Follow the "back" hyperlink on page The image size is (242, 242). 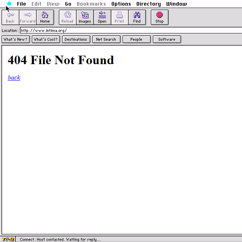(14, 77)
